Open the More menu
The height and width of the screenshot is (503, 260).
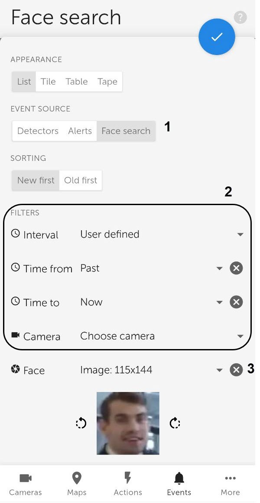(x=230, y=484)
